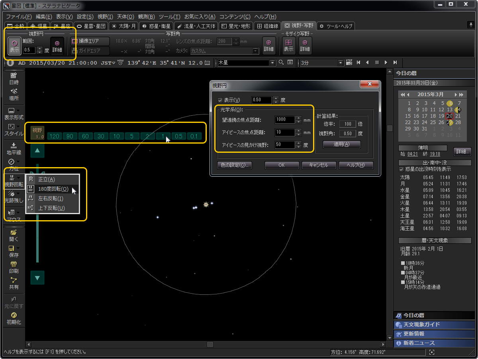Click the 共有 share sidebar icon

click(14, 283)
